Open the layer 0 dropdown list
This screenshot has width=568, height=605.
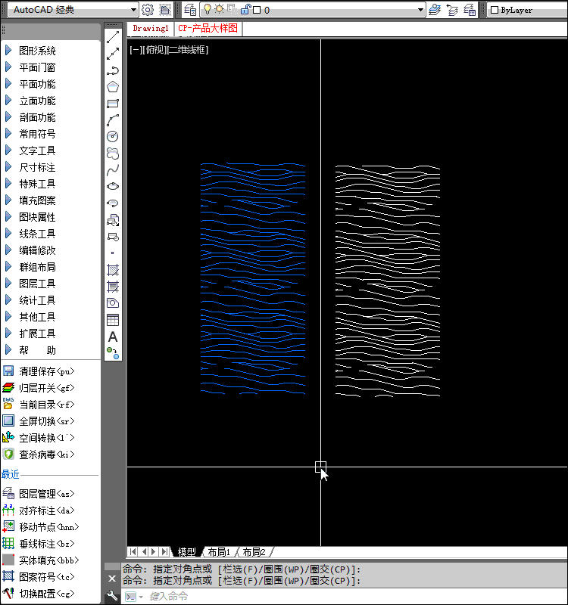[420, 10]
